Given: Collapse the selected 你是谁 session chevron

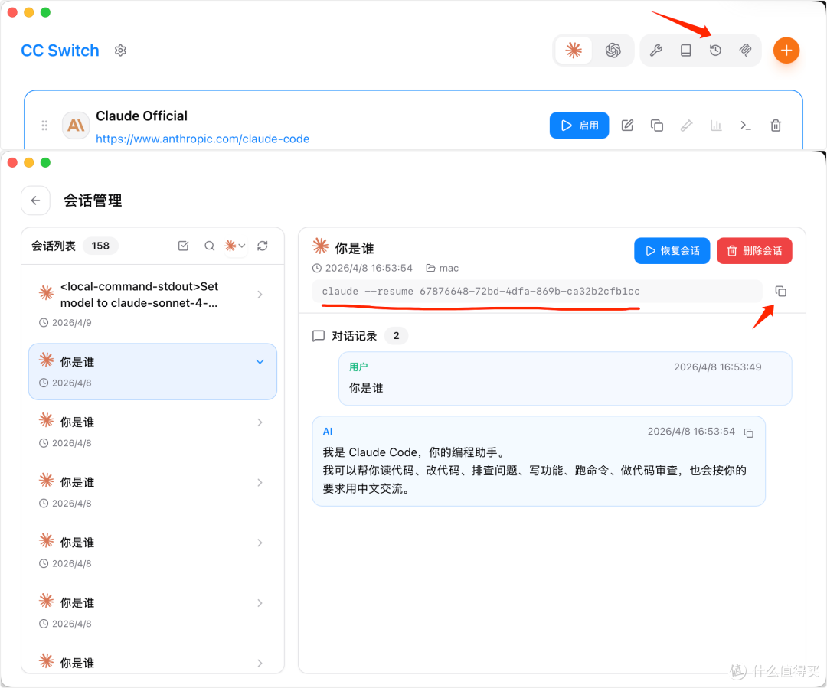Looking at the screenshot, I should coord(260,362).
